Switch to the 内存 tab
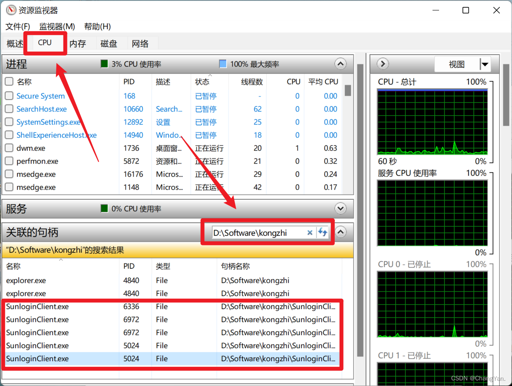The width and height of the screenshot is (512, 386). point(78,43)
